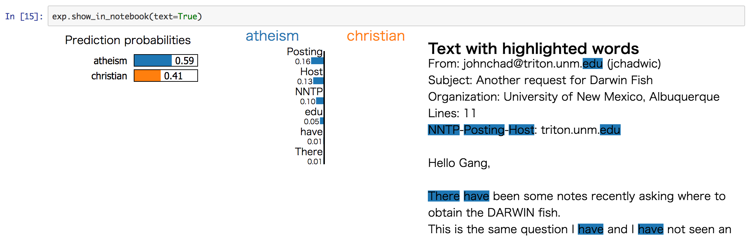Click highlighted Host word in the text
The height and width of the screenshot is (245, 752).
pyautogui.click(x=521, y=130)
